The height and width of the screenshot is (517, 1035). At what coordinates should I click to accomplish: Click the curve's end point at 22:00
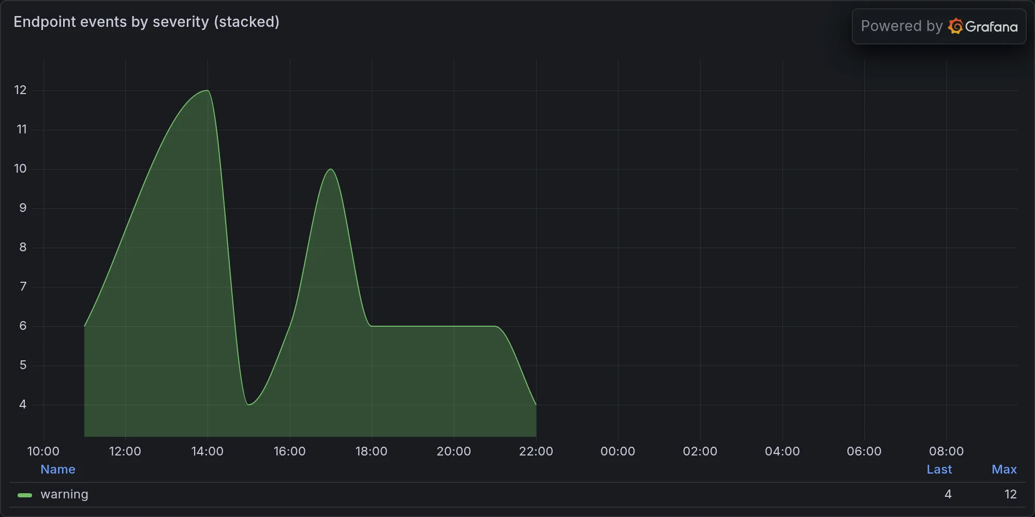click(536, 404)
